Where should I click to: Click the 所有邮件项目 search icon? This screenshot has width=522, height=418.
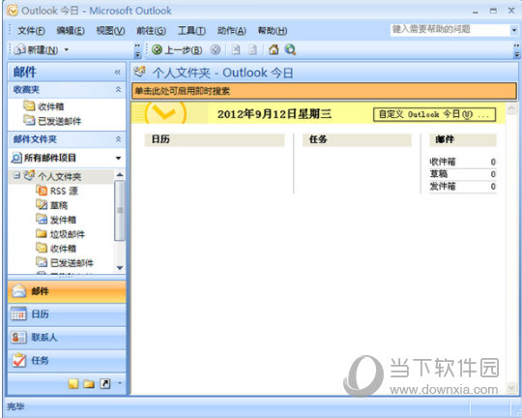(16, 158)
